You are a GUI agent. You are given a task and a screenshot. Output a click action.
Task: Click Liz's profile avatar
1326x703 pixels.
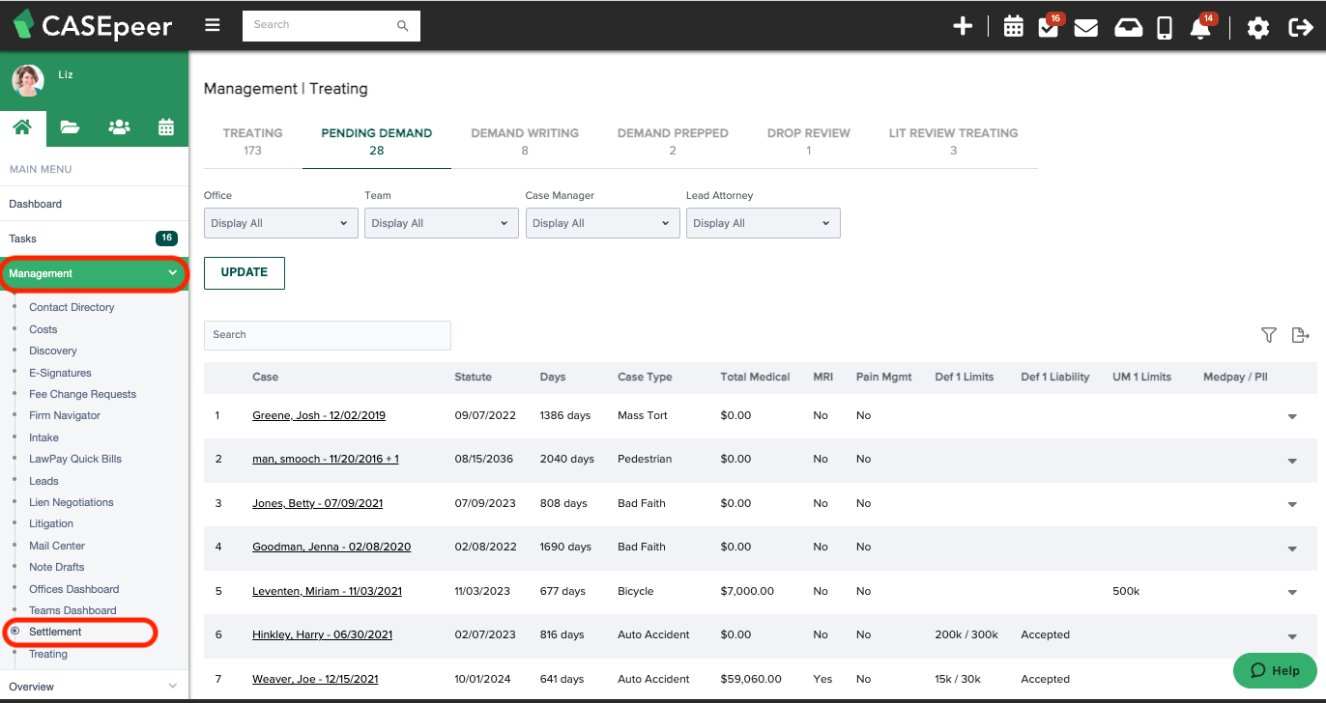(28, 80)
